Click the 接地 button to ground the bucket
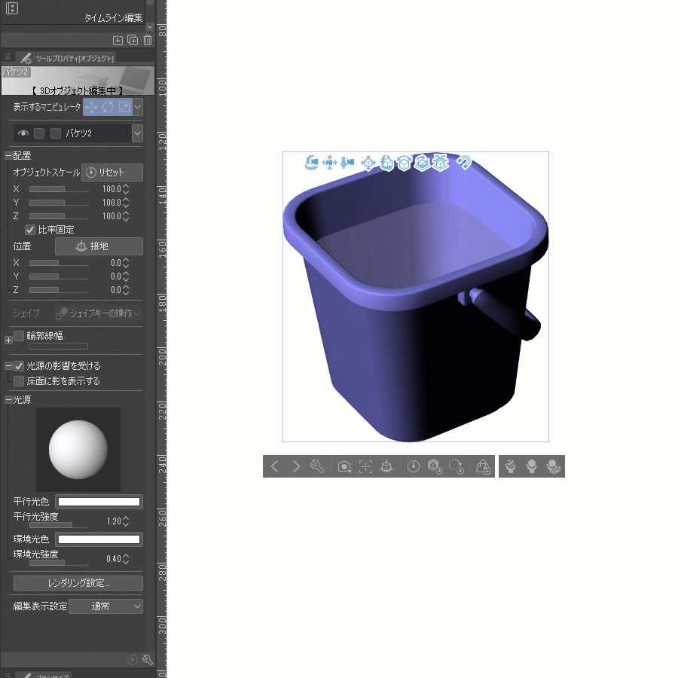This screenshot has height=678, width=678. click(x=99, y=246)
